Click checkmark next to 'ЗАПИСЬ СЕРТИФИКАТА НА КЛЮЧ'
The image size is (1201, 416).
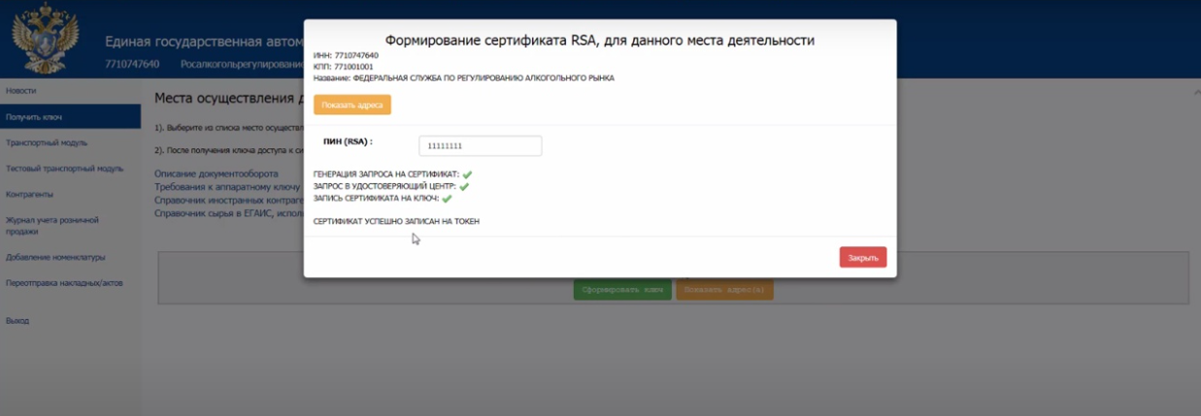coord(447,198)
